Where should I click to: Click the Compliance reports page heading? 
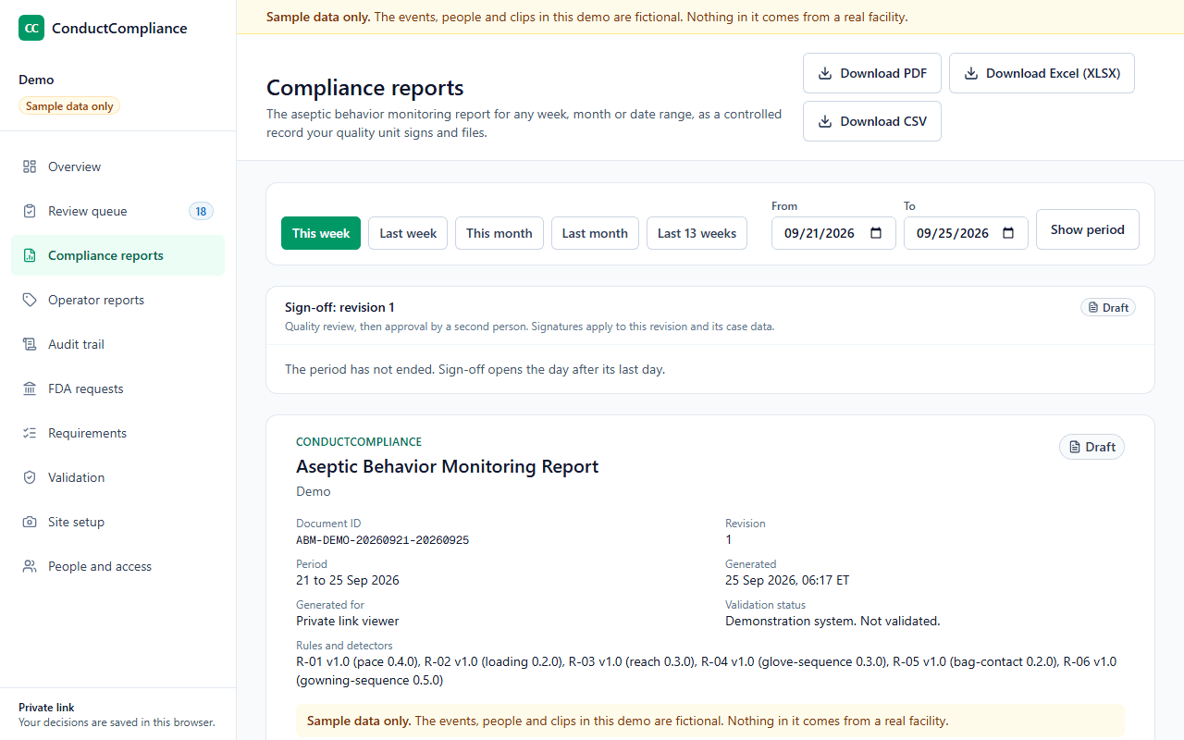[x=365, y=88]
